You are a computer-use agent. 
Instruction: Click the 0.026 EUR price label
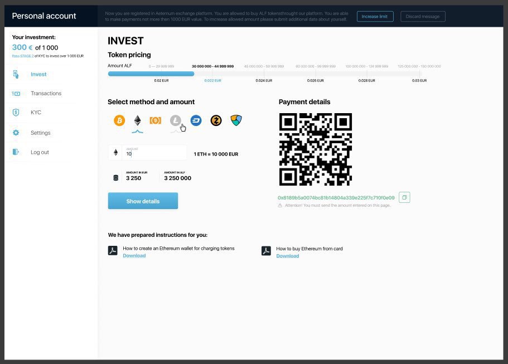pyautogui.click(x=316, y=80)
